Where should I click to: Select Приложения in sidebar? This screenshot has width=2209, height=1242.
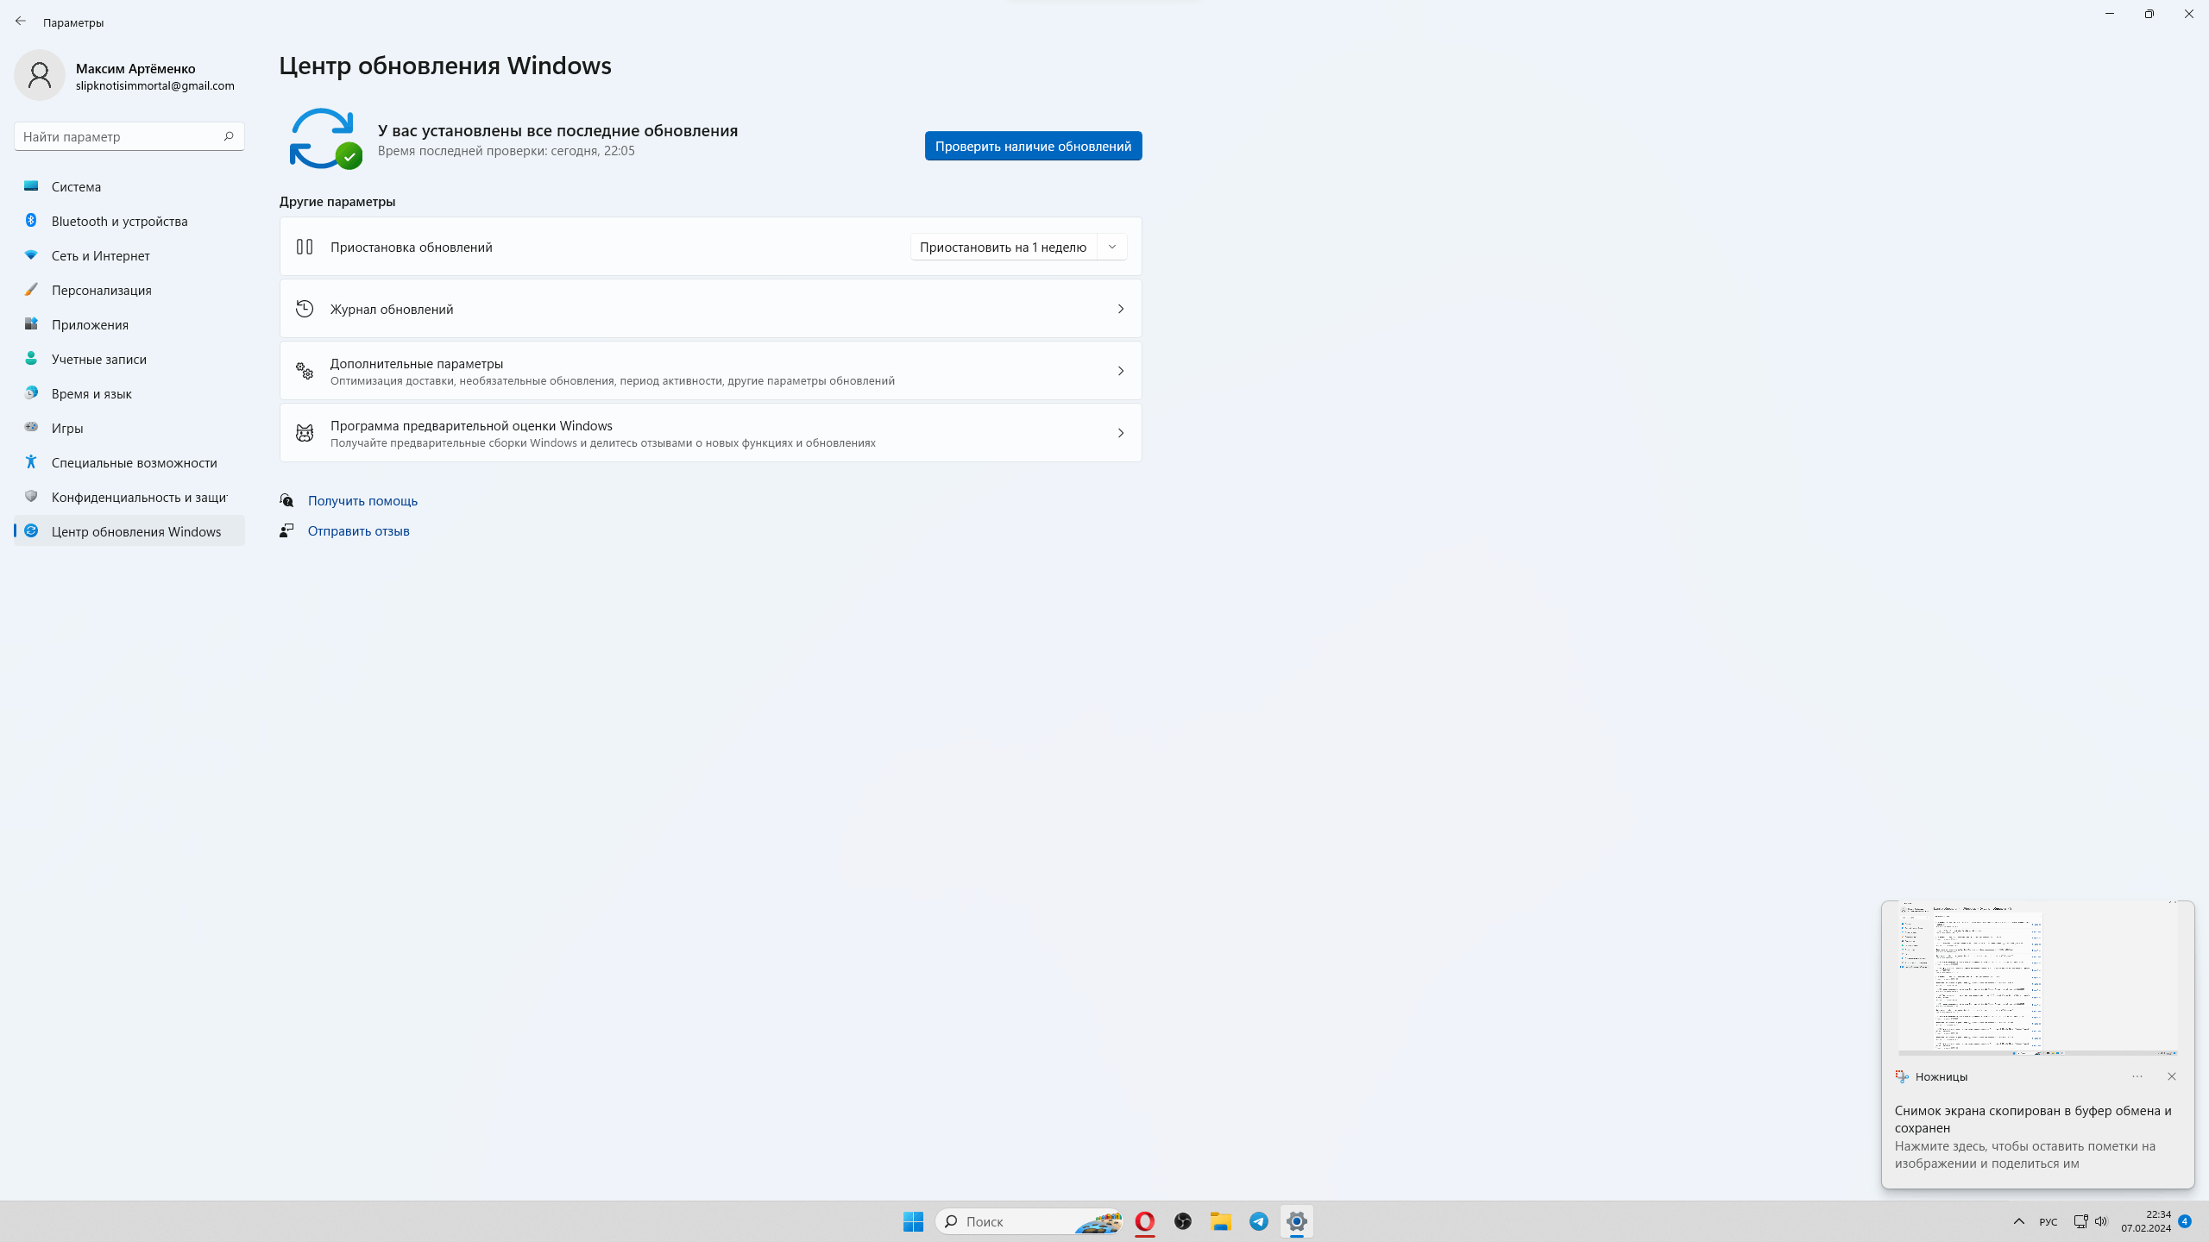click(129, 324)
